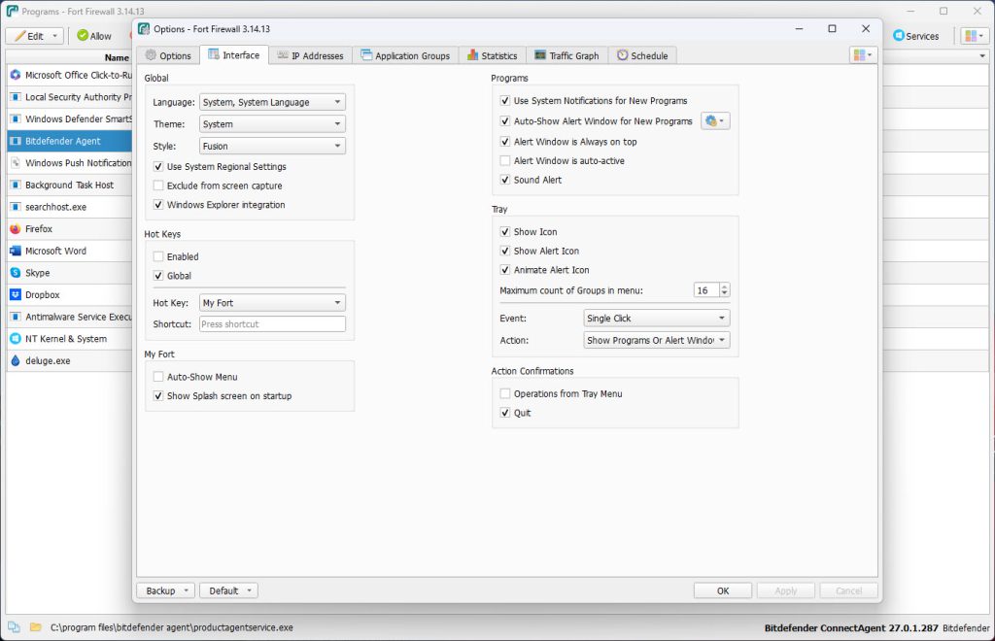The image size is (995, 641).
Task: Click the Firefox icon in Programs list
Action: (x=16, y=229)
